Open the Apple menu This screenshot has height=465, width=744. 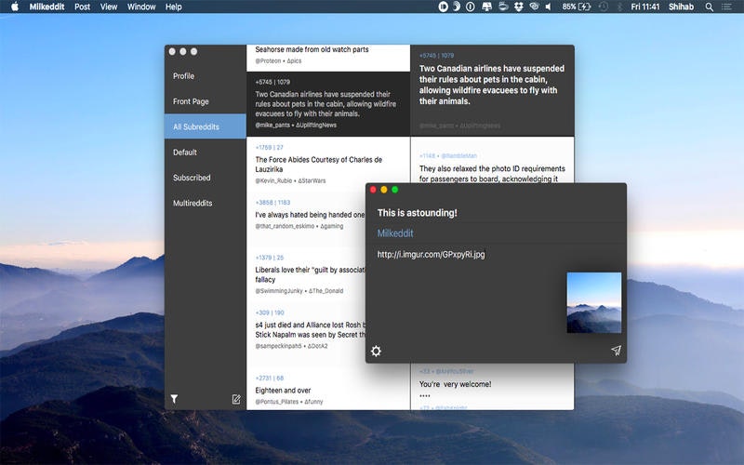click(15, 7)
